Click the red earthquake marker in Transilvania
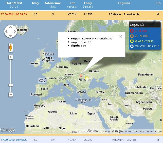The height and width of the screenshot is (143, 163). coord(81,76)
